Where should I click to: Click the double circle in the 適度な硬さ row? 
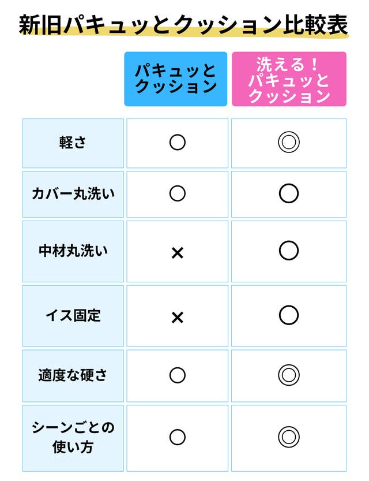[289, 375]
